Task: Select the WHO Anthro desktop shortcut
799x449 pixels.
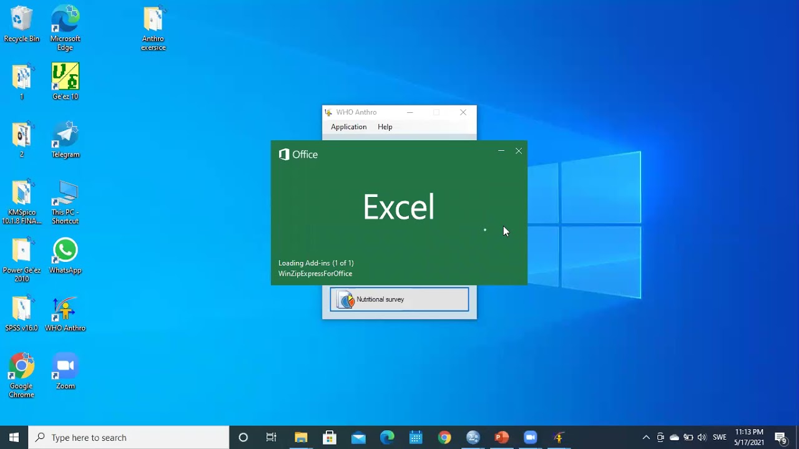Action: pyautogui.click(x=66, y=314)
